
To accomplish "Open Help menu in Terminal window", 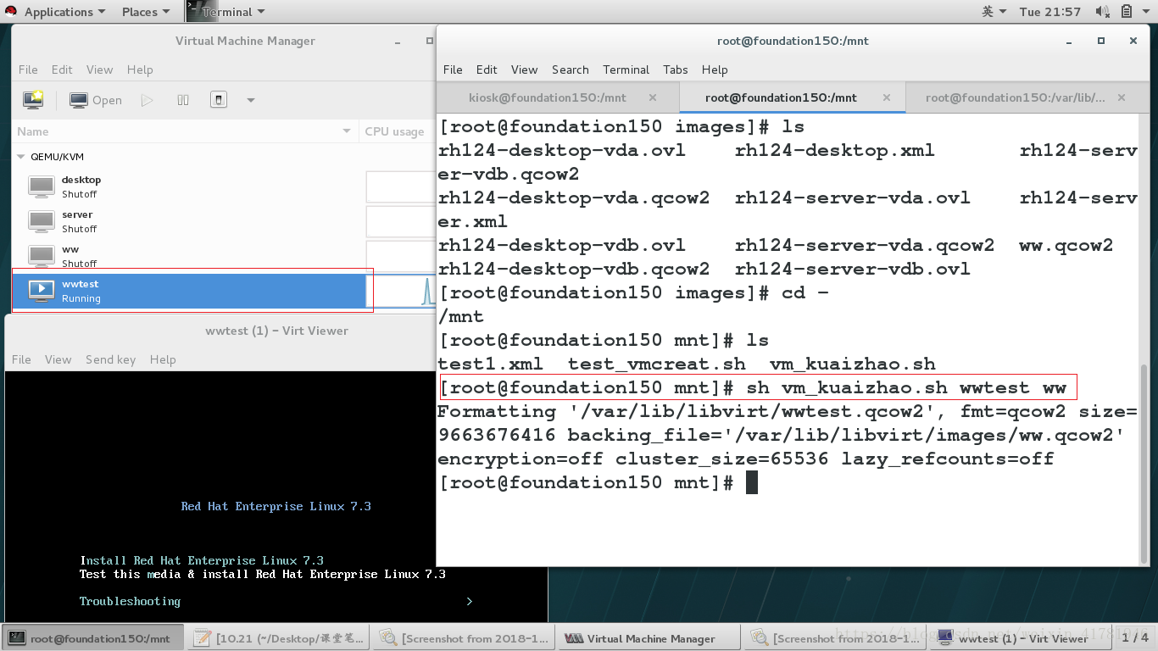I will (x=715, y=70).
